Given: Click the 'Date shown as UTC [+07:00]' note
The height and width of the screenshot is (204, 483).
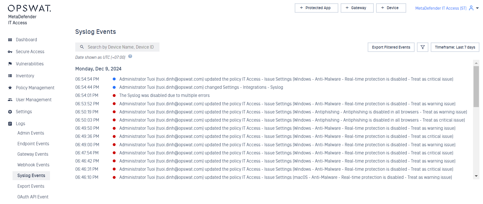Looking at the screenshot, I should (100, 57).
